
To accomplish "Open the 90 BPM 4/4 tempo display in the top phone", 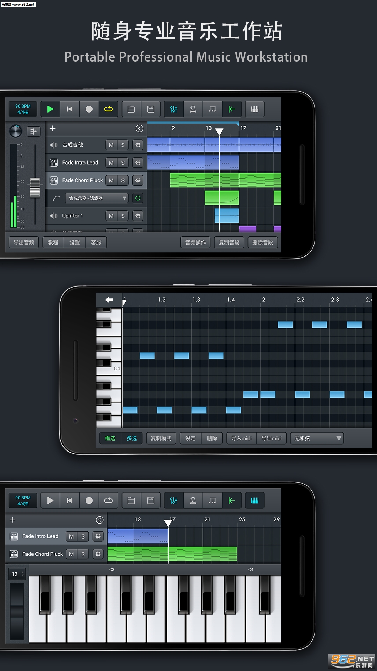I will pos(23,109).
